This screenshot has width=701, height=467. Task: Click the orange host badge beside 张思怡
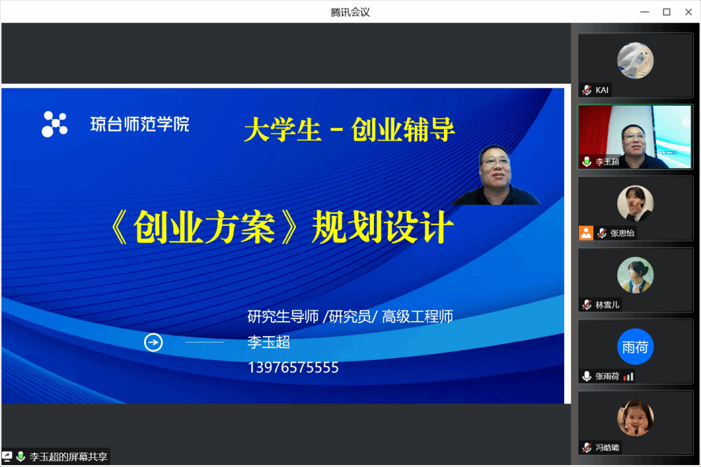pyautogui.click(x=586, y=233)
